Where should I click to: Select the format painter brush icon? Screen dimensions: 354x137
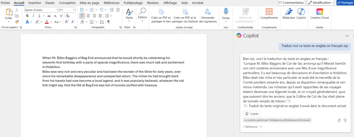pos(17,22)
